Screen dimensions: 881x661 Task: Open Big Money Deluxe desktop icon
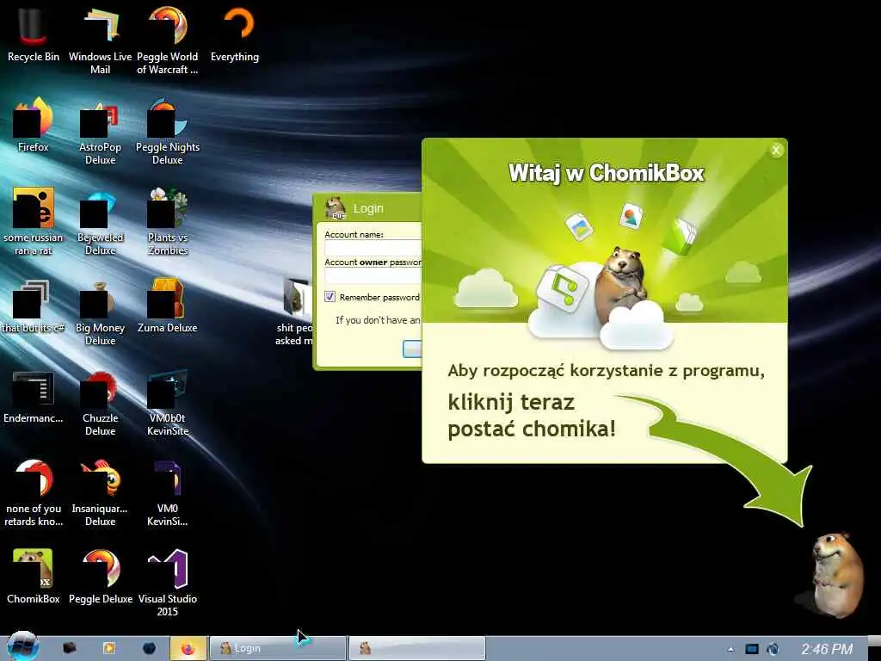tap(100, 312)
